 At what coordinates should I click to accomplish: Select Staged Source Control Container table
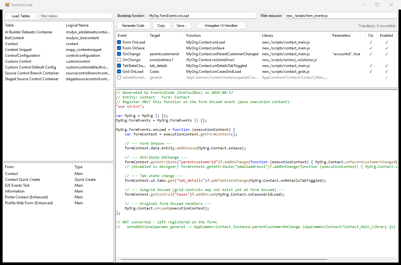point(58,79)
